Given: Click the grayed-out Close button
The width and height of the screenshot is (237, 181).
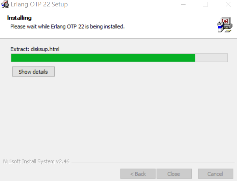Looking at the screenshot, I should point(174,174).
